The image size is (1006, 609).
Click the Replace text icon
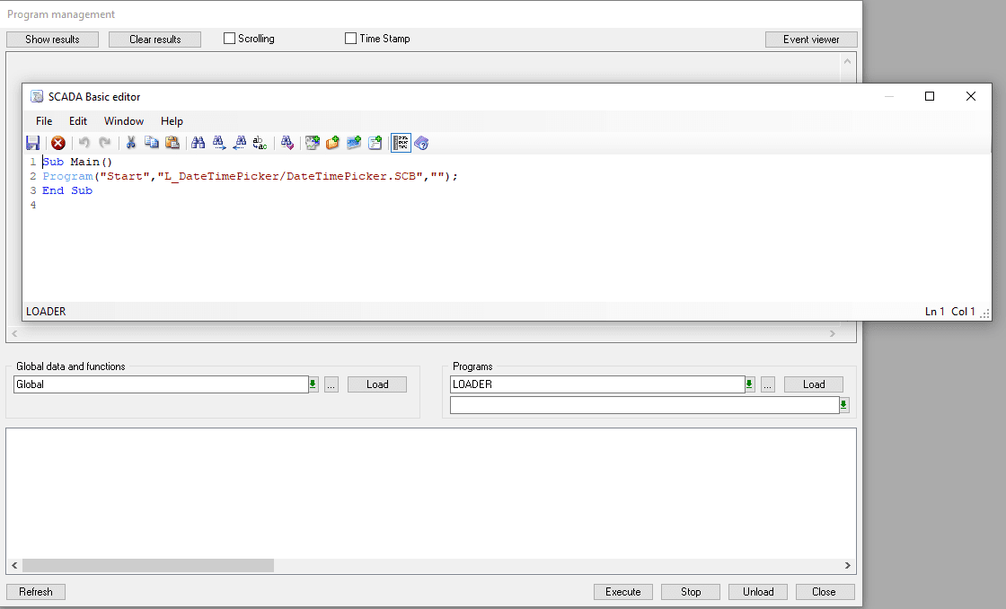click(x=260, y=143)
